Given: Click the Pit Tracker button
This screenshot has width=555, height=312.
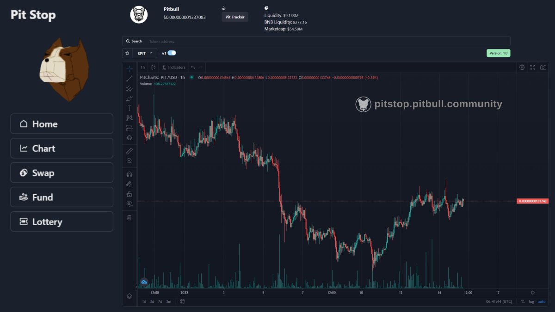Looking at the screenshot, I should click(235, 17).
